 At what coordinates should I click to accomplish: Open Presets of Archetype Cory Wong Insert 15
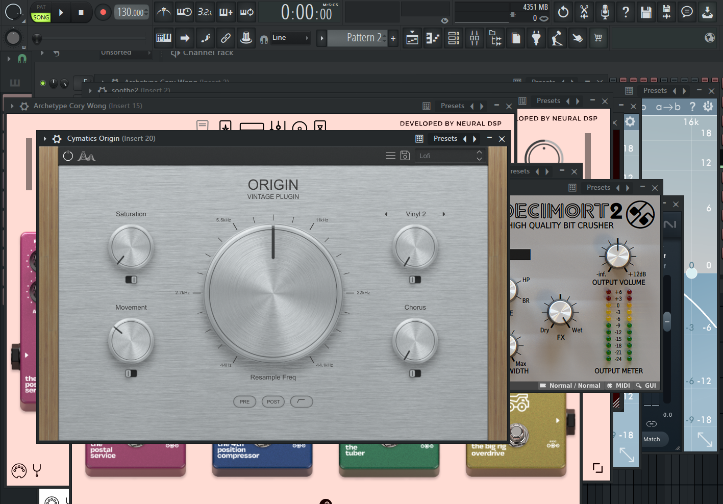point(453,106)
